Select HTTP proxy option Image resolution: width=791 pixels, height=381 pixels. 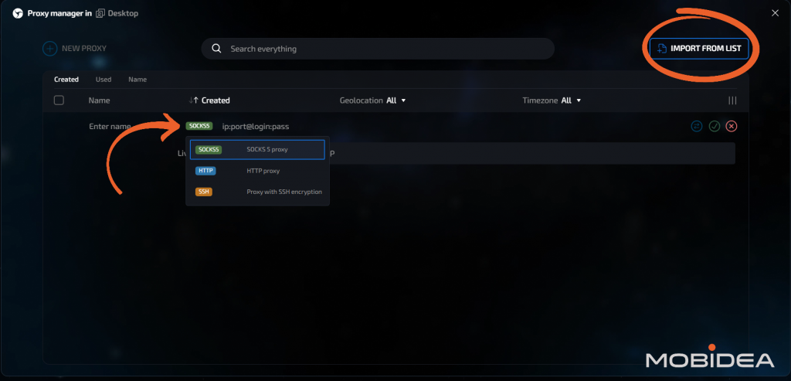point(257,171)
